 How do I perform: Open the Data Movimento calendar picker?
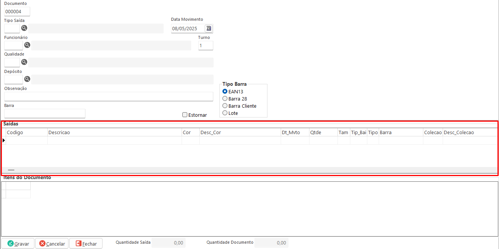coord(208,28)
